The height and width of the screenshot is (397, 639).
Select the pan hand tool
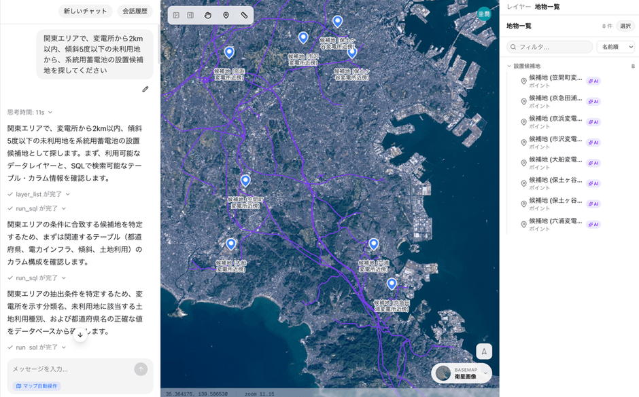click(x=208, y=15)
